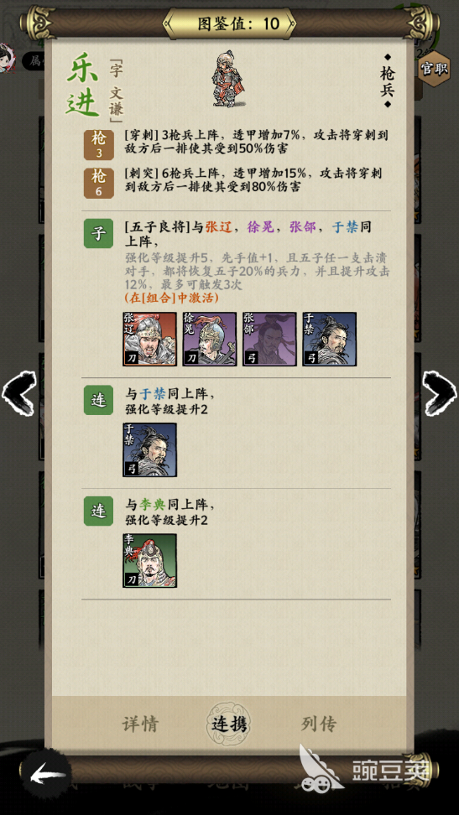Go to next general with right arrow
Image resolution: width=459 pixels, height=815 pixels.
440,393
